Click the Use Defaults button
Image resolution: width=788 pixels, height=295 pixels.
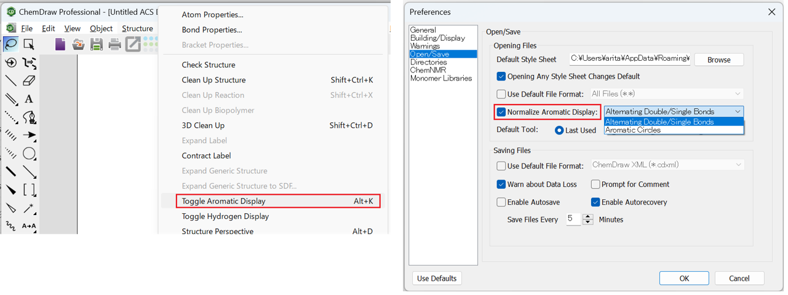437,278
